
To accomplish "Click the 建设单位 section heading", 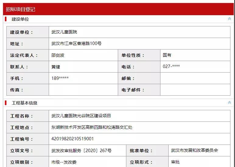I will click(x=20, y=19).
